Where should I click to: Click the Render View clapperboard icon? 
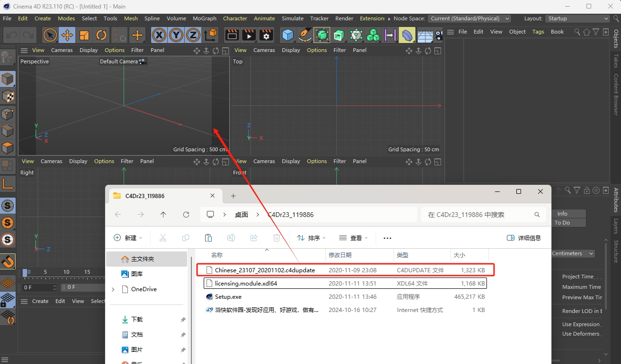pyautogui.click(x=232, y=35)
